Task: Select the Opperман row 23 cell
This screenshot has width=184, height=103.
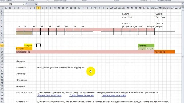Action: tap(22, 80)
